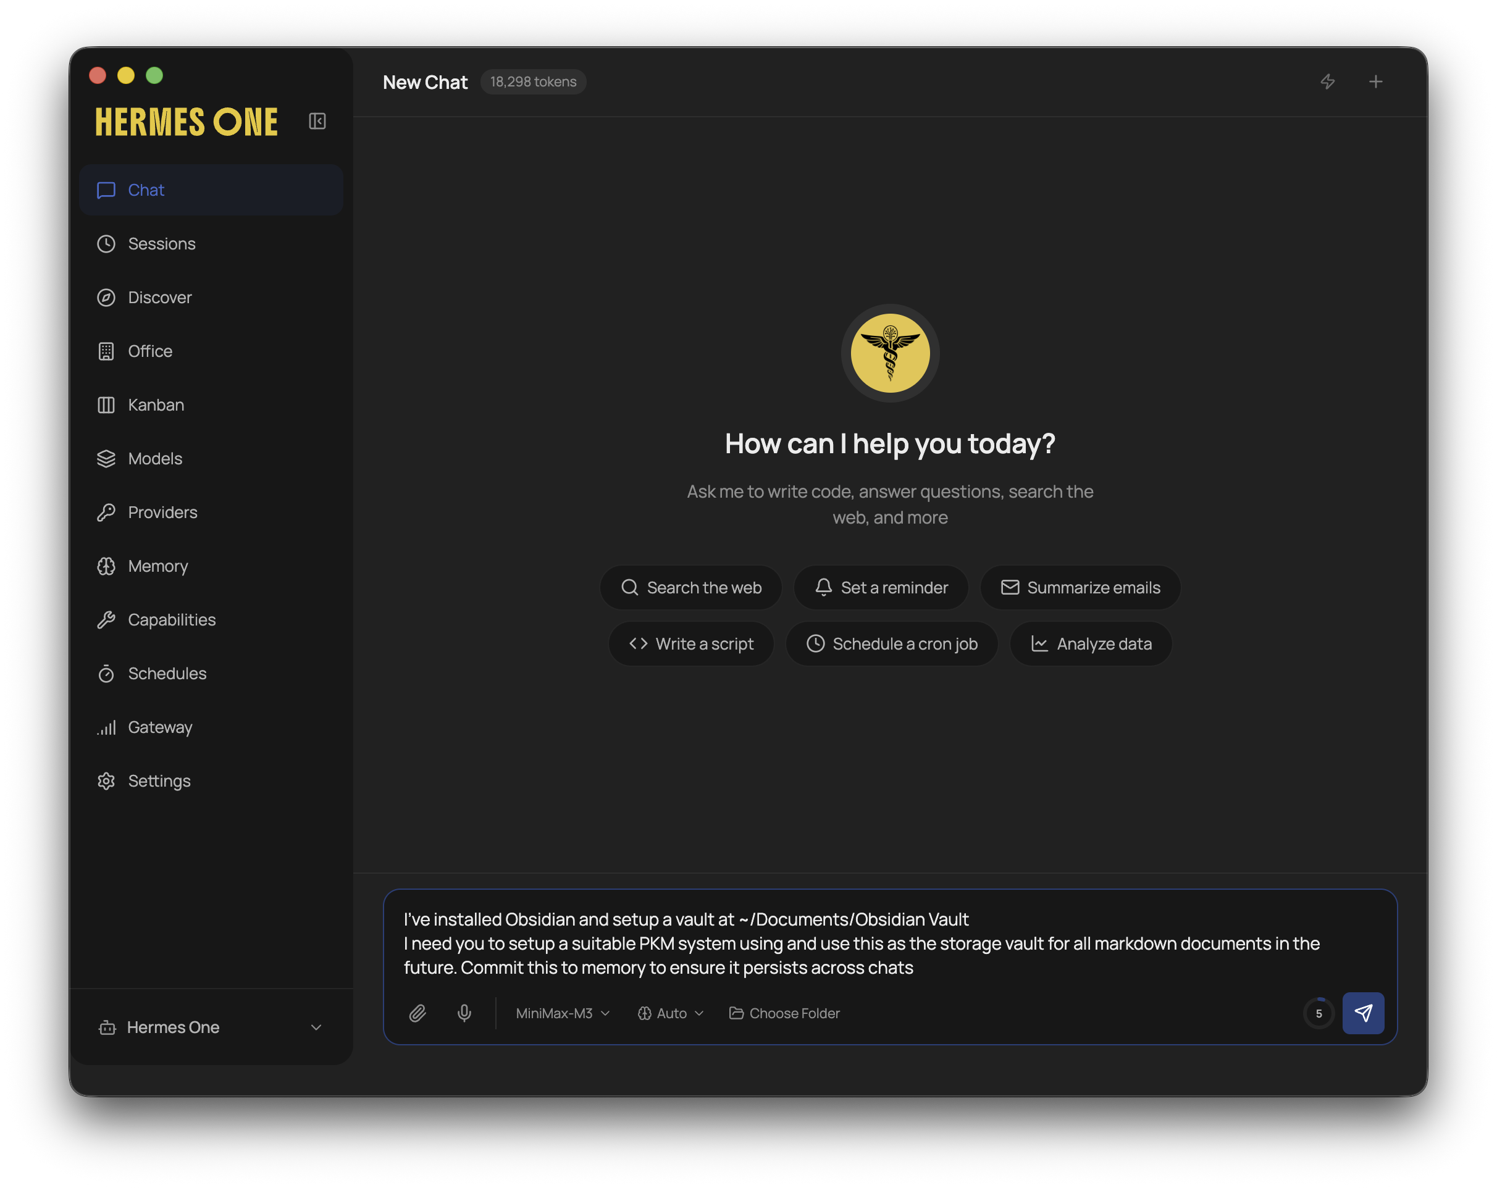Click the chart icon in Analyze data
The image size is (1497, 1188).
coord(1039,643)
